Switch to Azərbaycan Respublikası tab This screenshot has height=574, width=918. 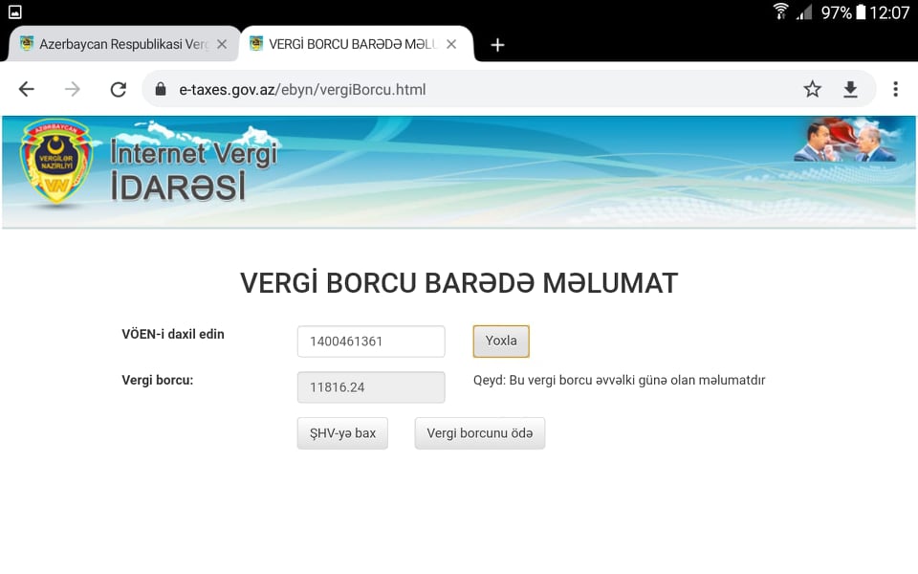click(115, 45)
